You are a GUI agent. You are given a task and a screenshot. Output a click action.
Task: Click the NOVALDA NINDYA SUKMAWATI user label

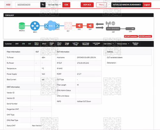pos(127,5)
